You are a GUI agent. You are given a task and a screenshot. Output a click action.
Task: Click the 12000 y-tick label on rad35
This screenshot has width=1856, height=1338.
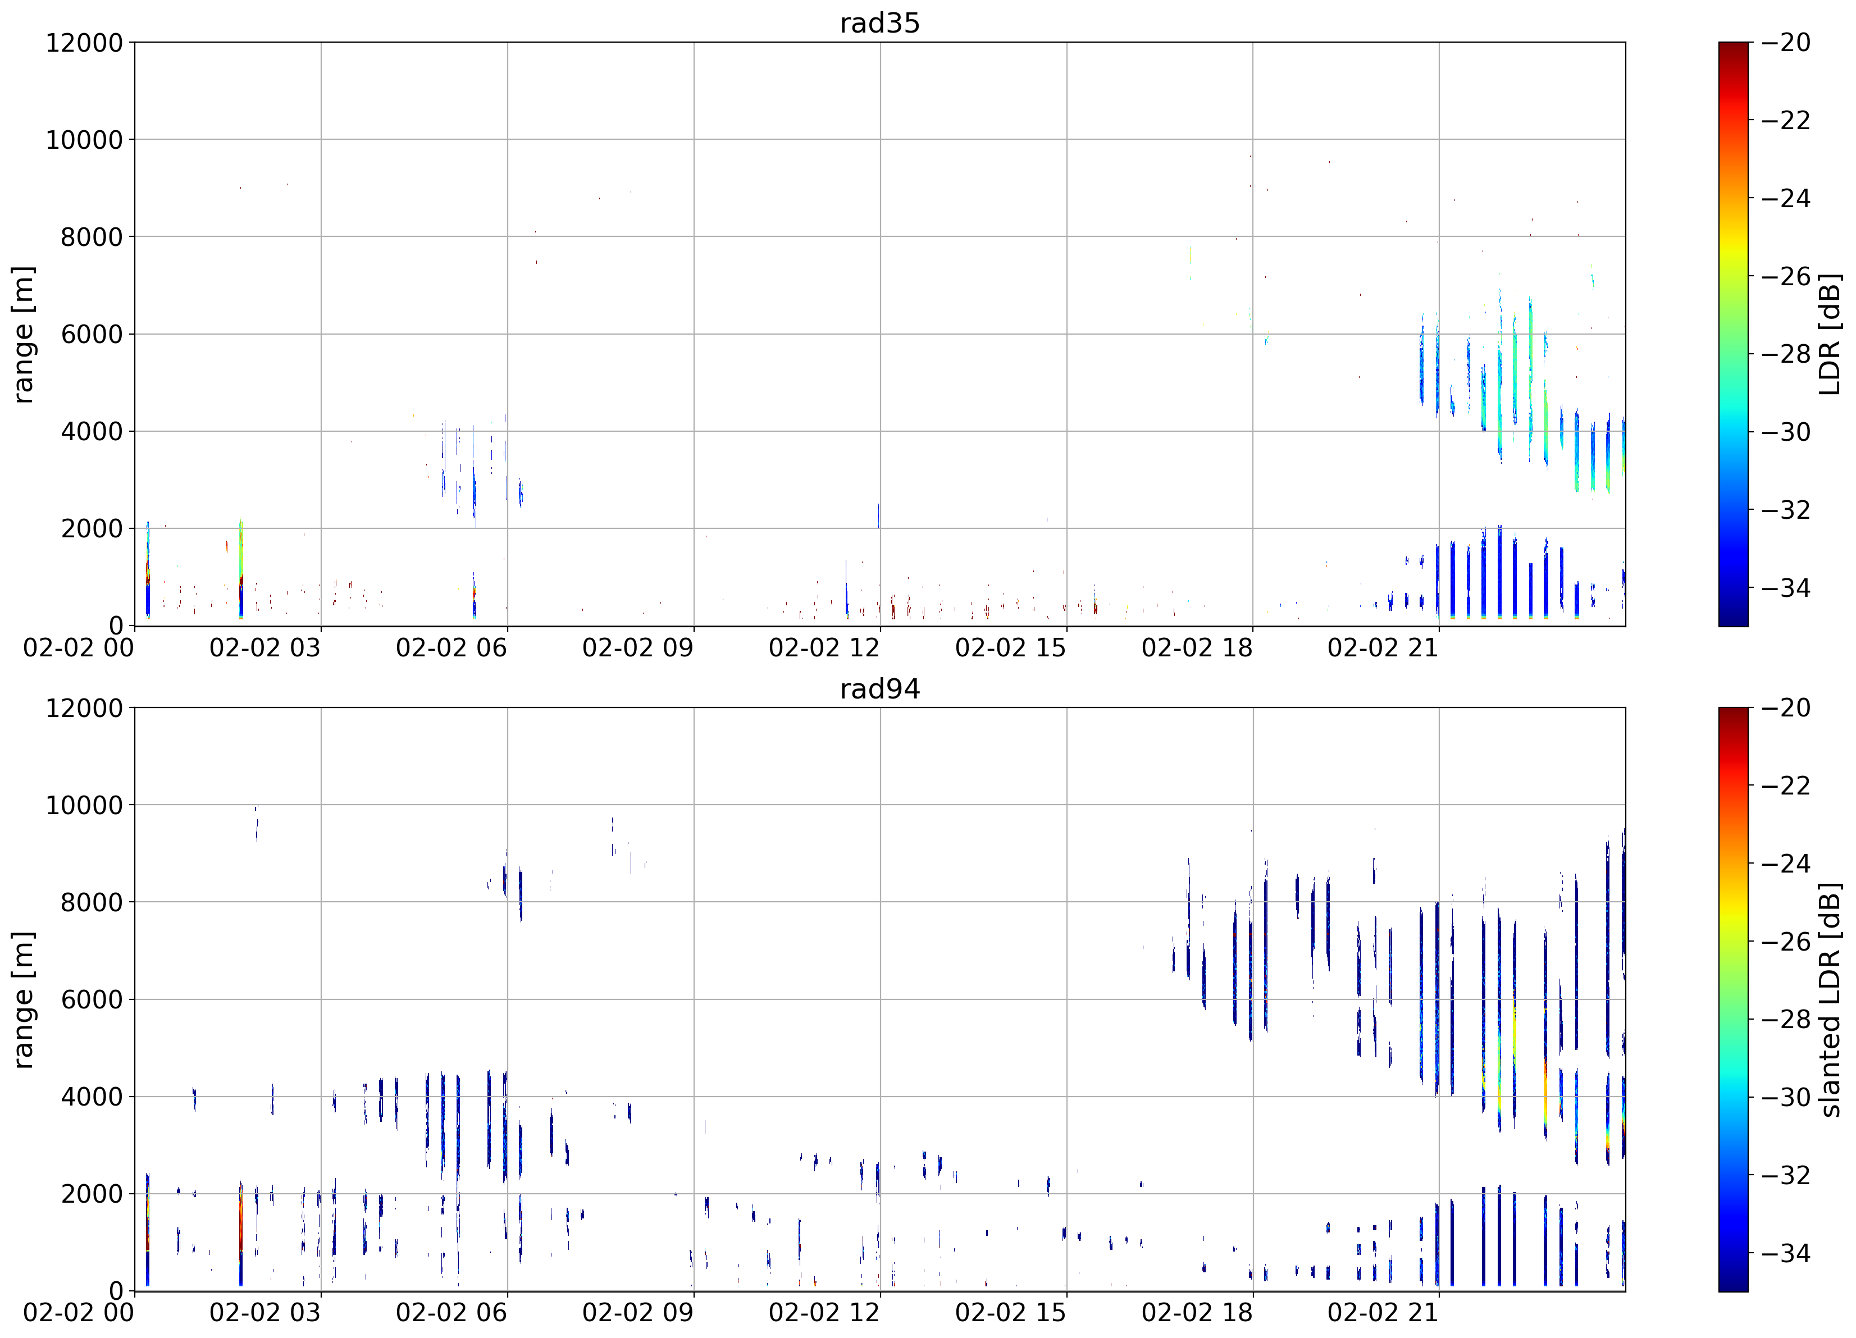tap(84, 43)
